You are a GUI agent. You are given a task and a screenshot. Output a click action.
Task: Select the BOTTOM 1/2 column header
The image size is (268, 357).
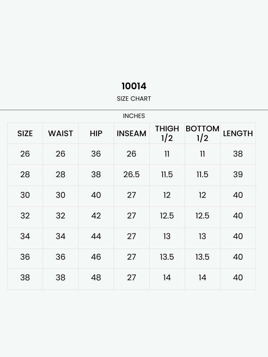pos(202,133)
